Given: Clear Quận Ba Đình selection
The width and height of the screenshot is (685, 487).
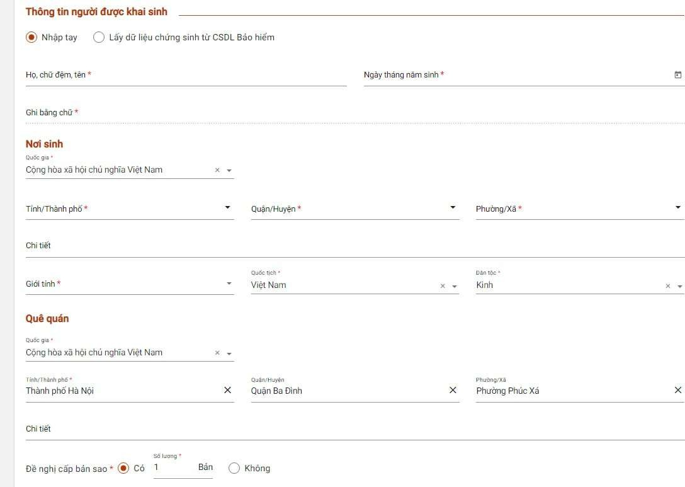Looking at the screenshot, I should click(453, 391).
